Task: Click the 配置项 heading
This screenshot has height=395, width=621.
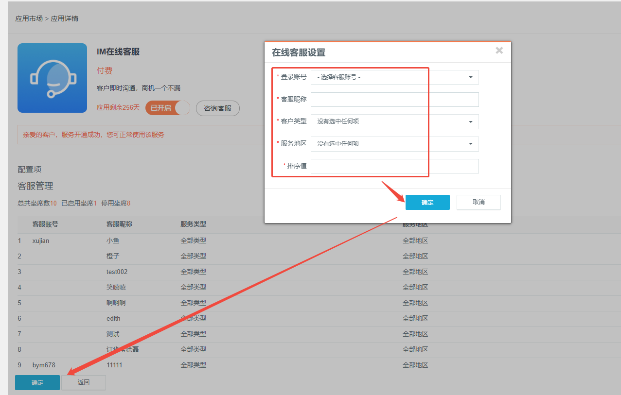Action: (30, 170)
